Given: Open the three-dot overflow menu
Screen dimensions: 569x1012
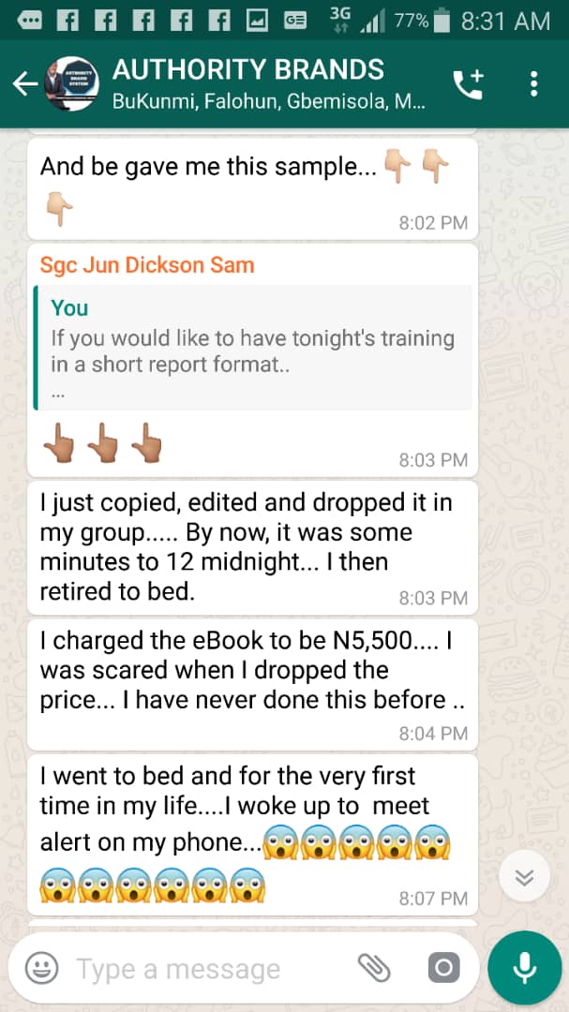Looking at the screenshot, I should [533, 84].
